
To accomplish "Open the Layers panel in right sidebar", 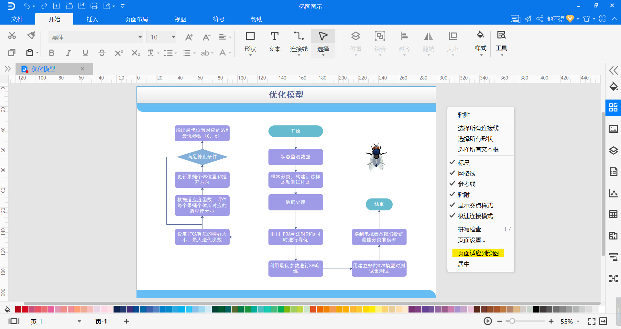I will coord(613,151).
